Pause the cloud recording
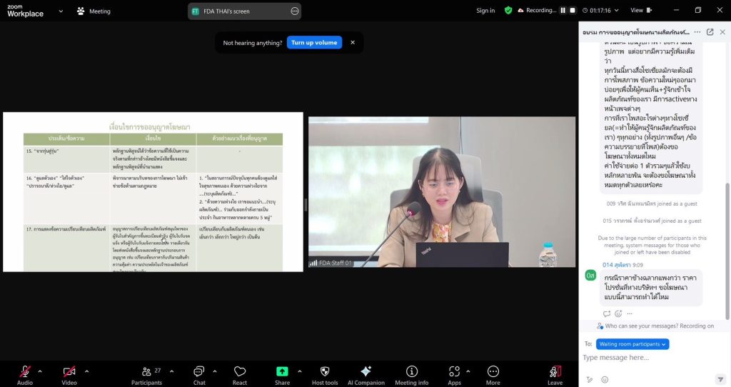 (x=563, y=11)
